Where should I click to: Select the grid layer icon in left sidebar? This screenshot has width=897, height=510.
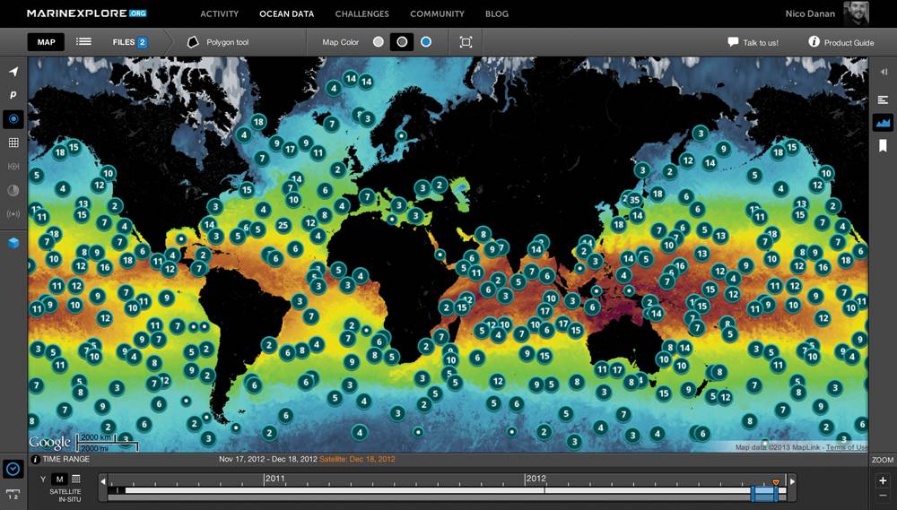tap(13, 143)
